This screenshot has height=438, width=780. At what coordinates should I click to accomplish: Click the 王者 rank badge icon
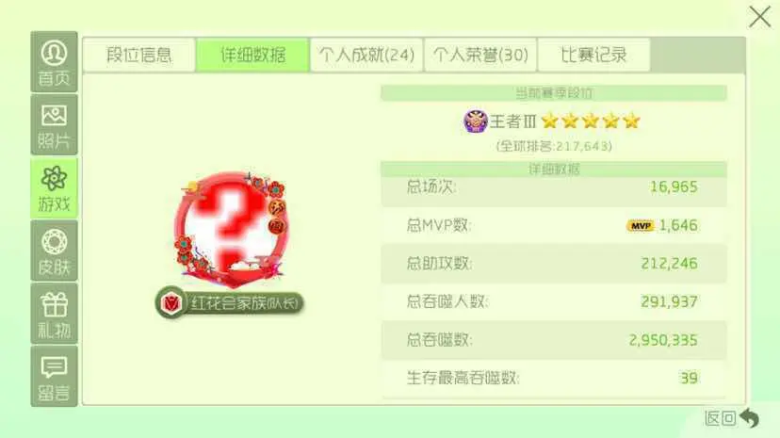click(x=475, y=122)
